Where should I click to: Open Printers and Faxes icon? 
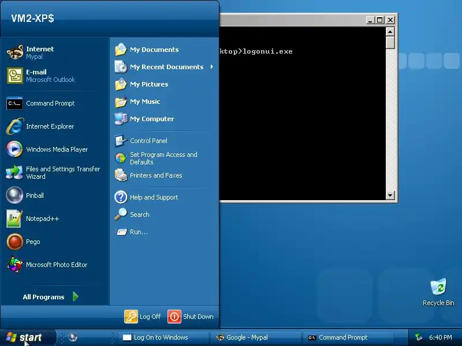121,175
